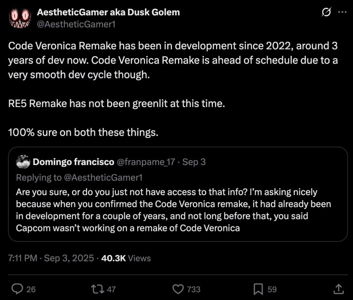Bookmark this post
This screenshot has width=353, height=300.
point(258,289)
